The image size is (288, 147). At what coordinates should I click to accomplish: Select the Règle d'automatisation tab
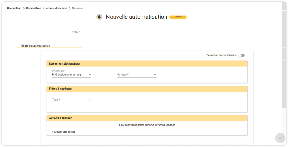pyautogui.click(x=36, y=46)
